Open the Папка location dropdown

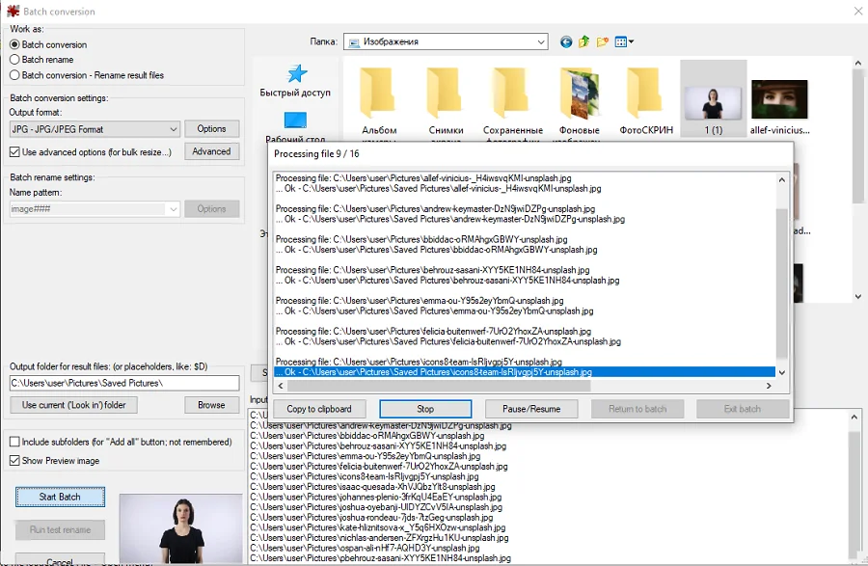tap(539, 41)
